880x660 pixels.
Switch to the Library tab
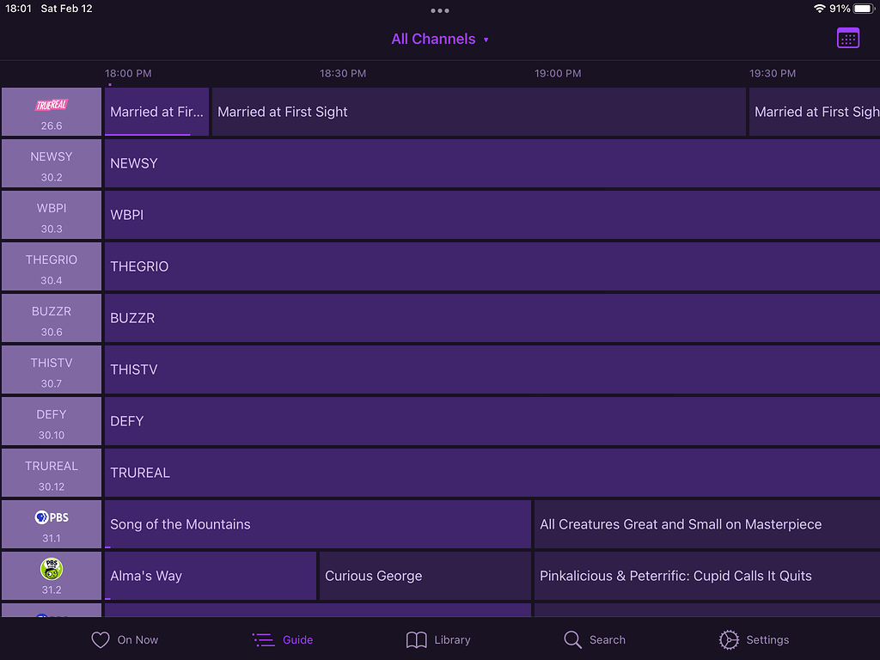coord(437,639)
